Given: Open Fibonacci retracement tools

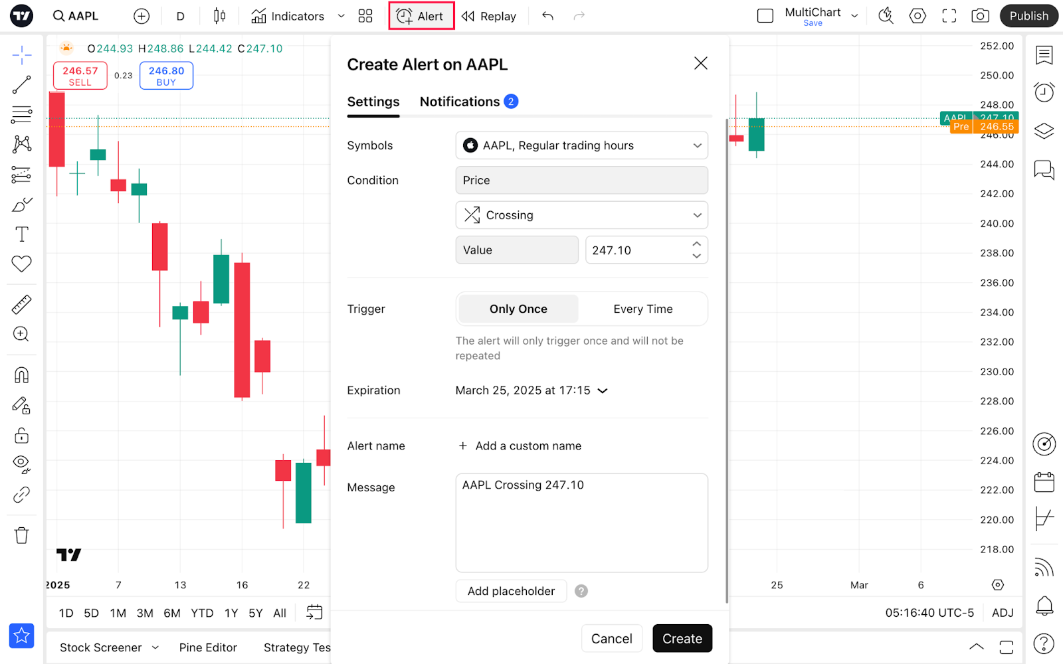Looking at the screenshot, I should click(x=22, y=115).
